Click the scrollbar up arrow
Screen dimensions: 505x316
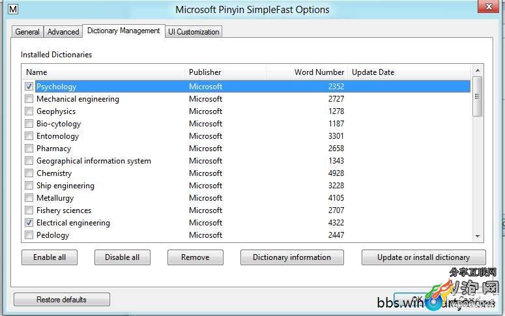[x=478, y=70]
